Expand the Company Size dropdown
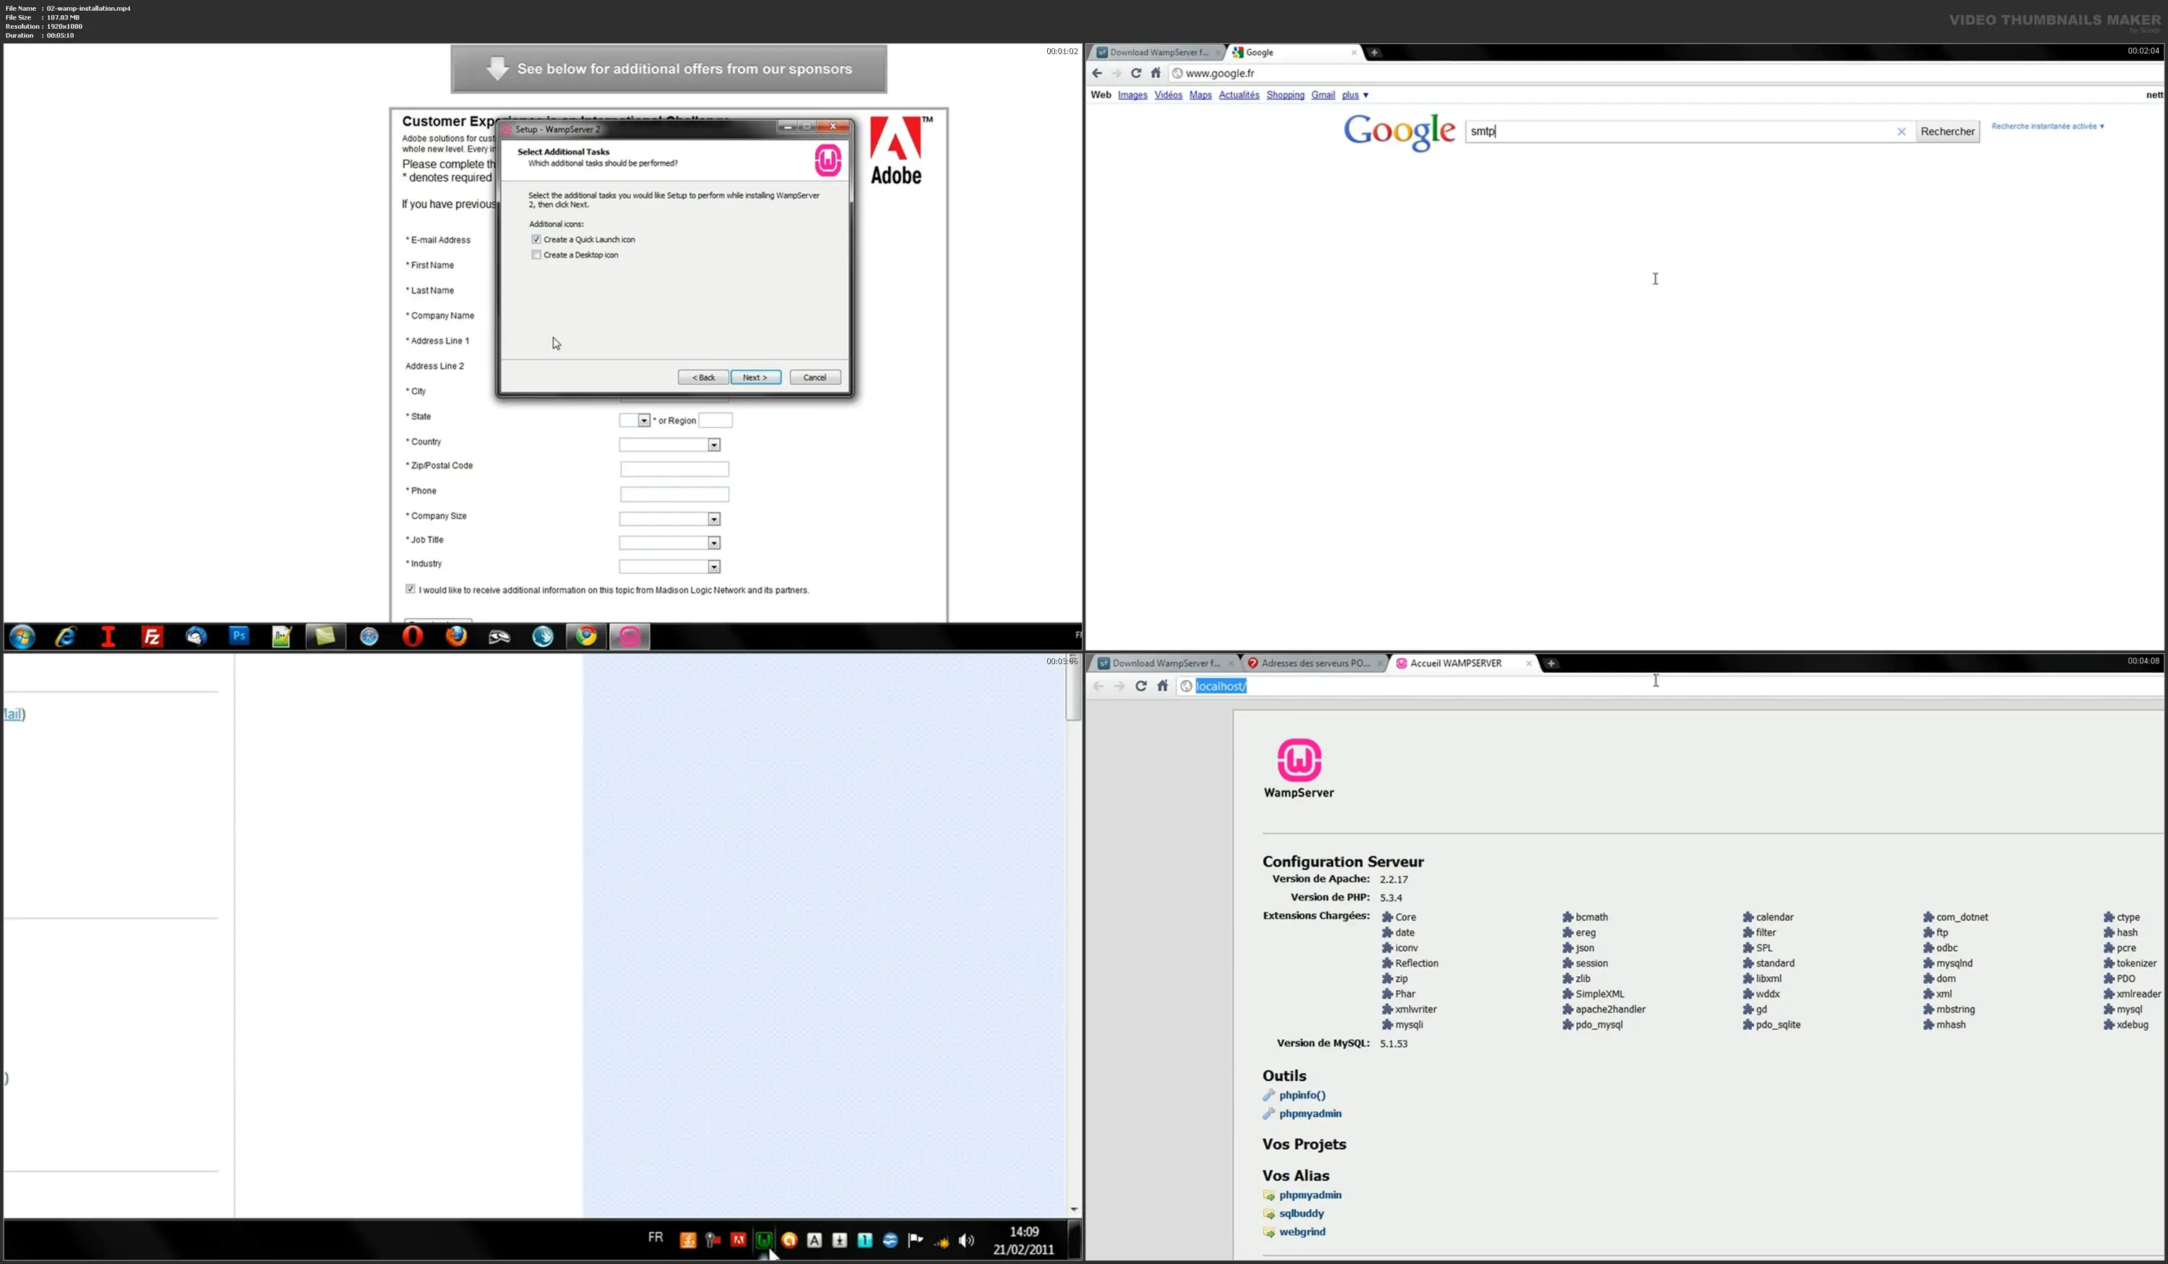The height and width of the screenshot is (1264, 2168). 669,519
